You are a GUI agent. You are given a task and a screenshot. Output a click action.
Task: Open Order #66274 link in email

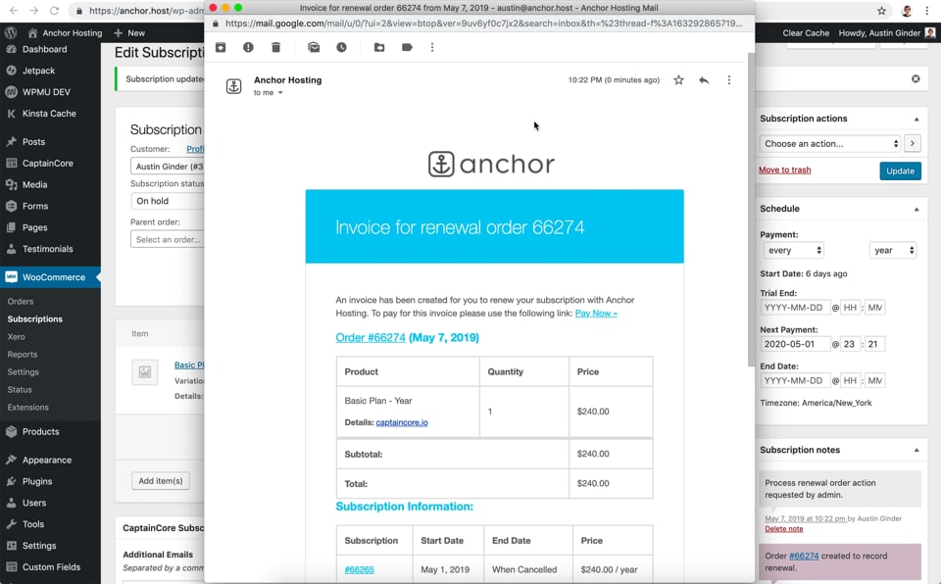pyautogui.click(x=371, y=337)
